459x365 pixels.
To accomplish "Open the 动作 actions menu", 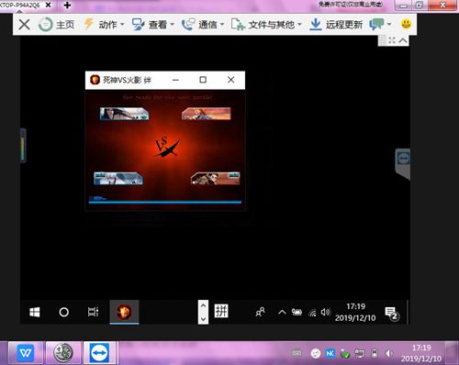I will [x=105, y=24].
